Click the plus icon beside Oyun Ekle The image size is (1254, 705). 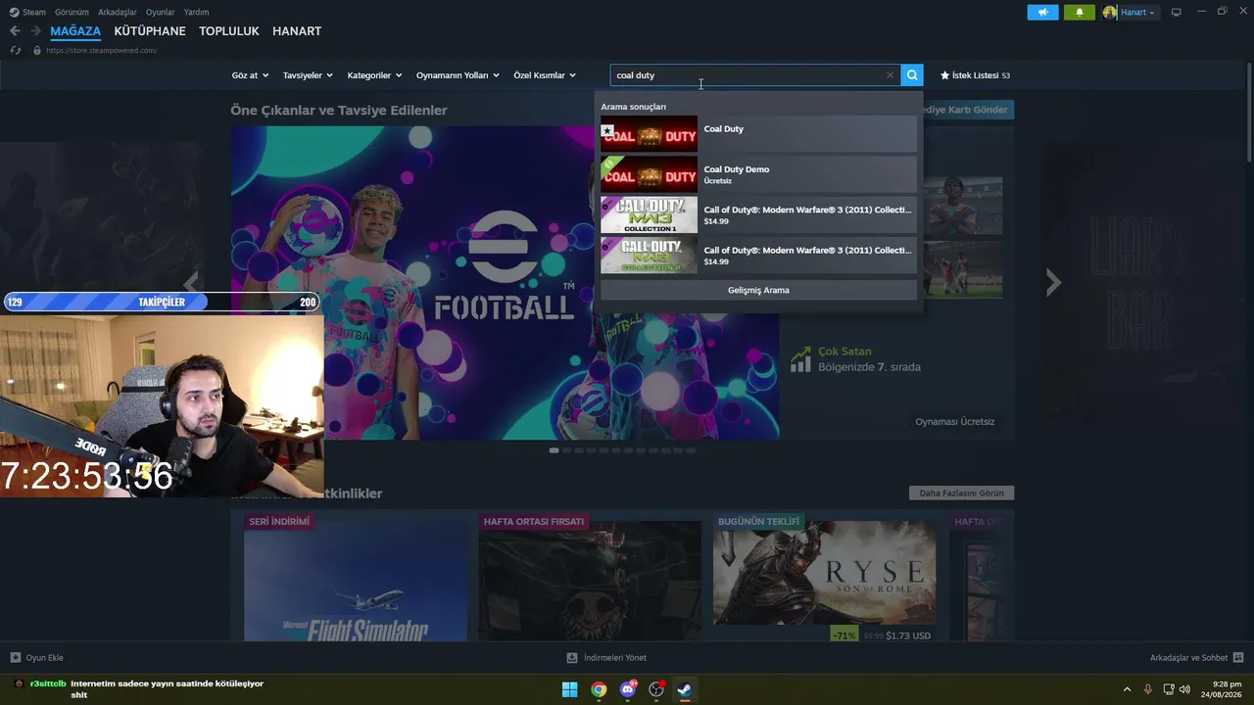point(15,658)
